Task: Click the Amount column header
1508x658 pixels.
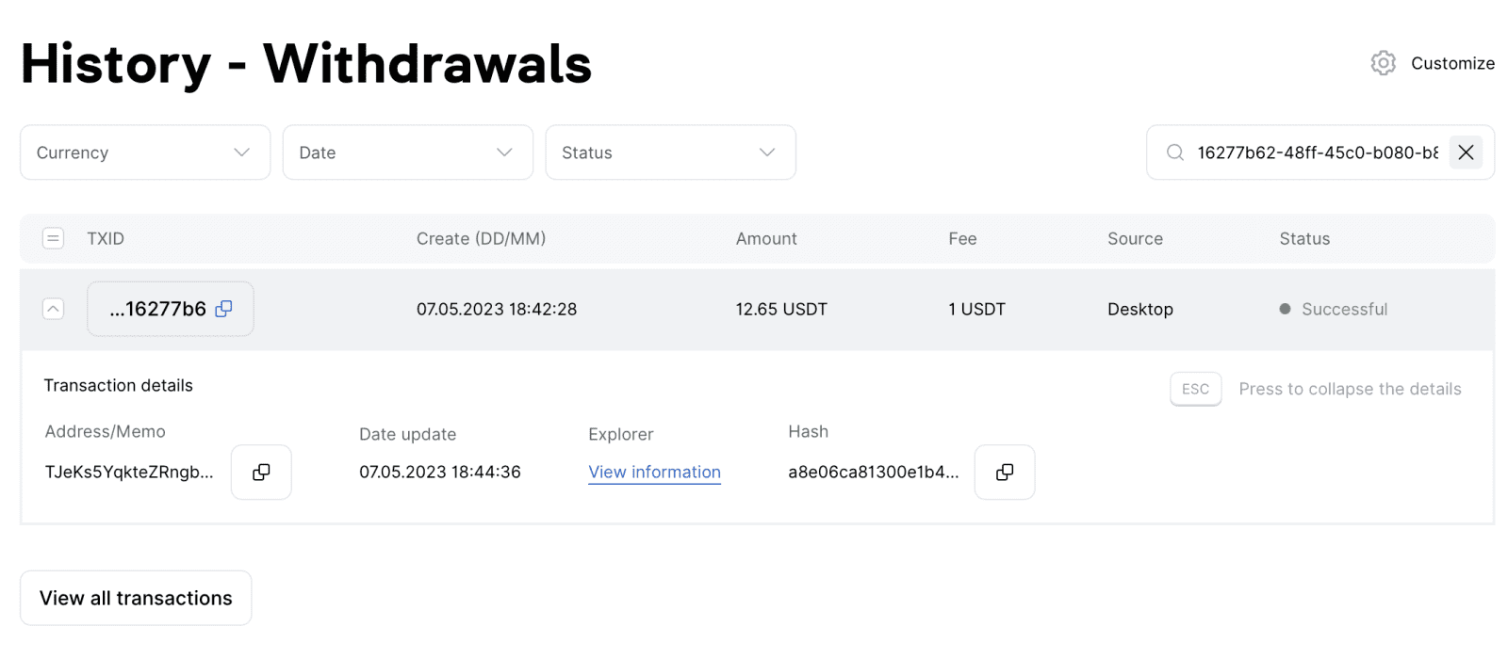Action: tap(765, 239)
